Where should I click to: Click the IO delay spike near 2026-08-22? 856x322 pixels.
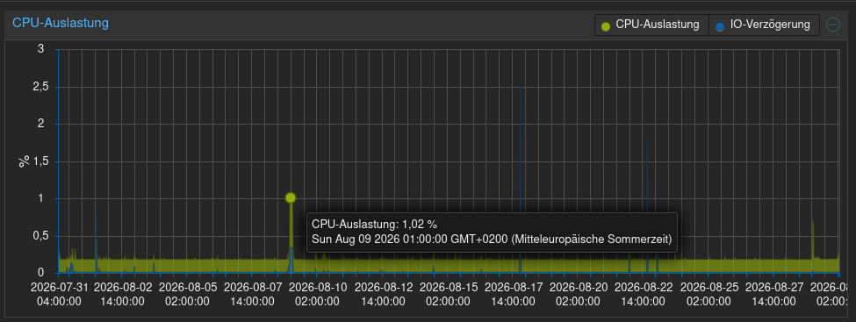pos(647,204)
